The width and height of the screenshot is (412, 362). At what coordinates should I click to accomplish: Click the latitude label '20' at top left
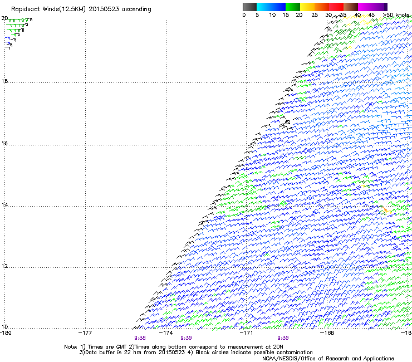[x=4, y=18]
